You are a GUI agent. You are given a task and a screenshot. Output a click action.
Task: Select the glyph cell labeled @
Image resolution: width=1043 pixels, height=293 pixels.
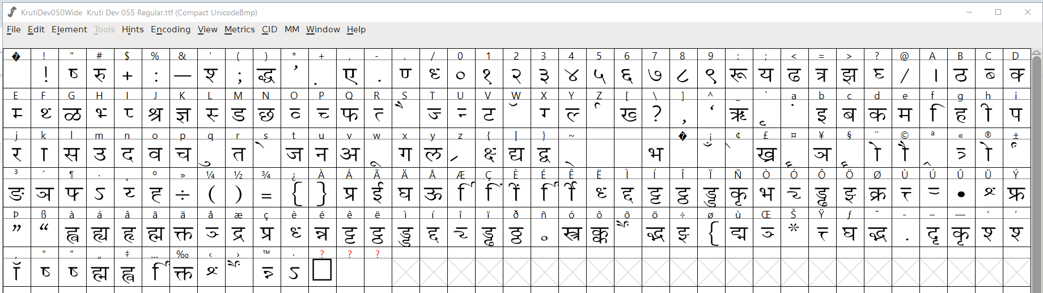click(x=905, y=75)
